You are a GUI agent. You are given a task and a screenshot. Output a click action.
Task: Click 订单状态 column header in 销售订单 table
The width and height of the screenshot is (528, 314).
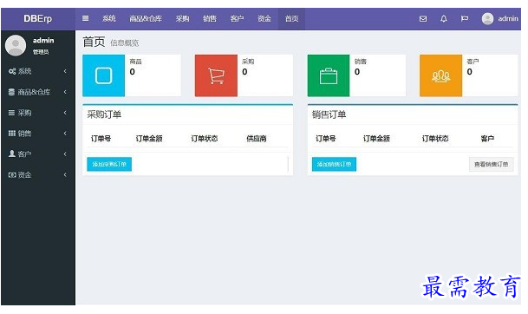[x=435, y=139]
